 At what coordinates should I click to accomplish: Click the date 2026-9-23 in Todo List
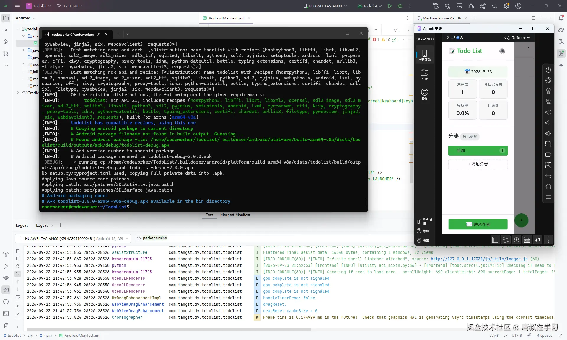click(x=478, y=72)
